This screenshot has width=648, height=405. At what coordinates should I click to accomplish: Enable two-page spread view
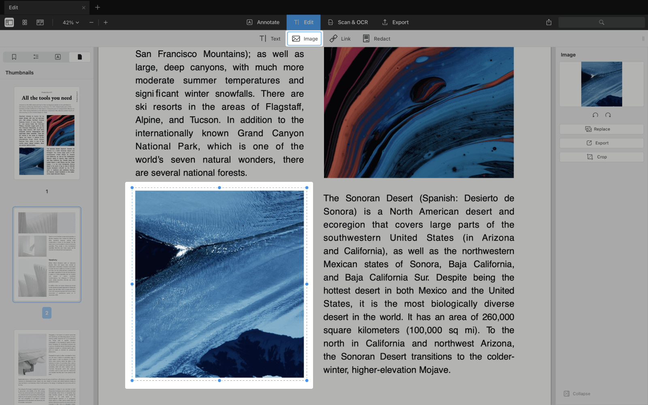tap(40, 22)
